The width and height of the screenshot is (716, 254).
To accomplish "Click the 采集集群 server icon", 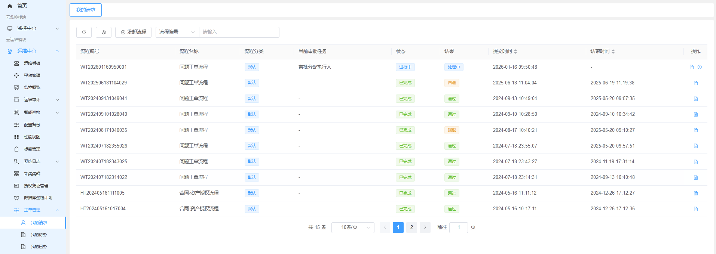I will (x=16, y=174).
